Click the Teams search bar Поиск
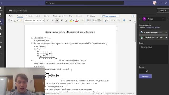This screenshot has width=169, height=95. point(84,3)
